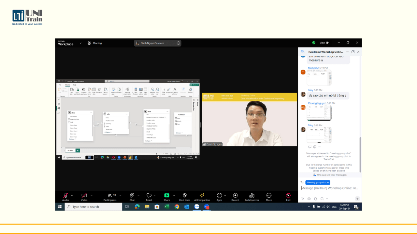Launch AI Companion
The image size is (417, 234).
(x=202, y=197)
